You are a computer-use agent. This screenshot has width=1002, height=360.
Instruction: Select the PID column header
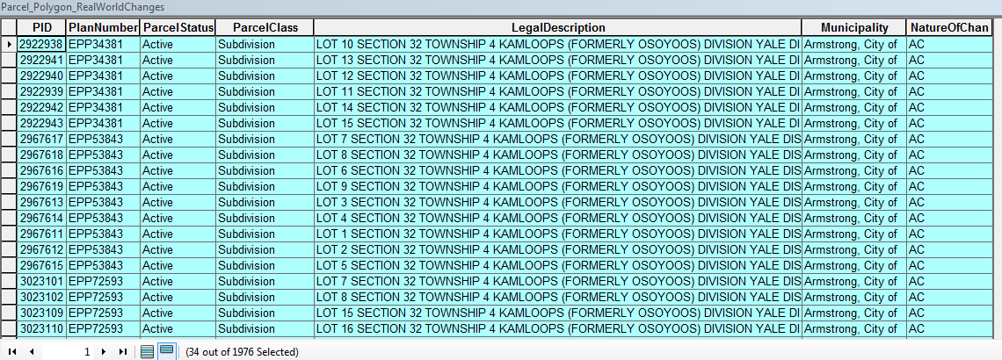pyautogui.click(x=41, y=27)
